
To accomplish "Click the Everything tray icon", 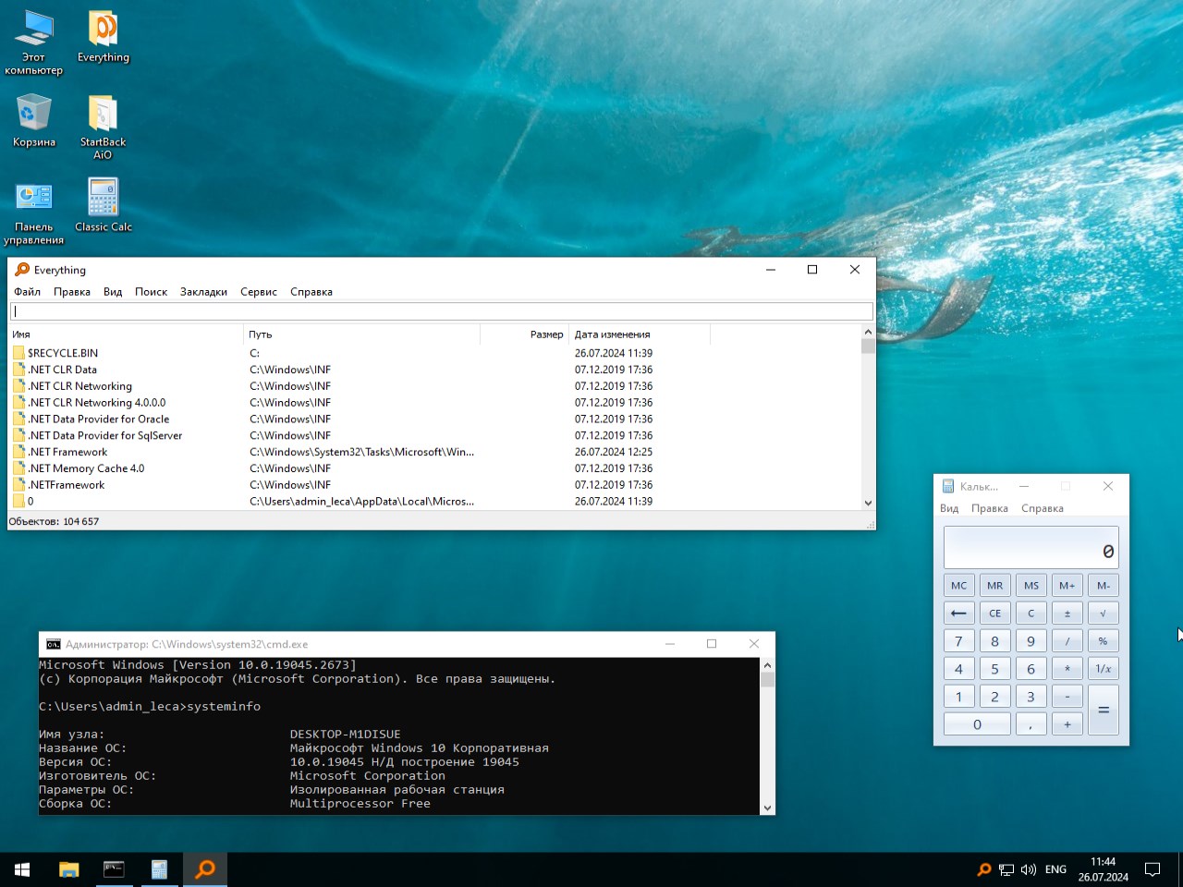I will tap(984, 869).
